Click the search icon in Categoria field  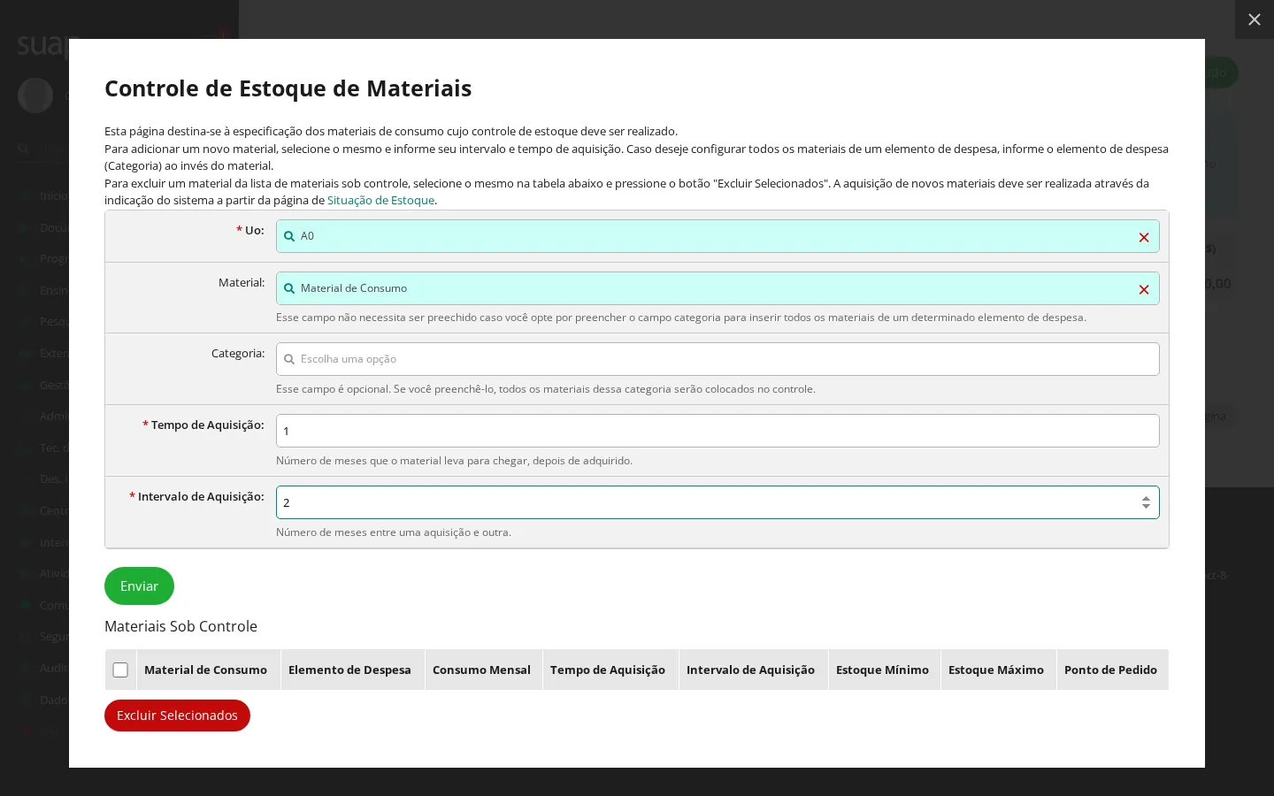point(289,359)
